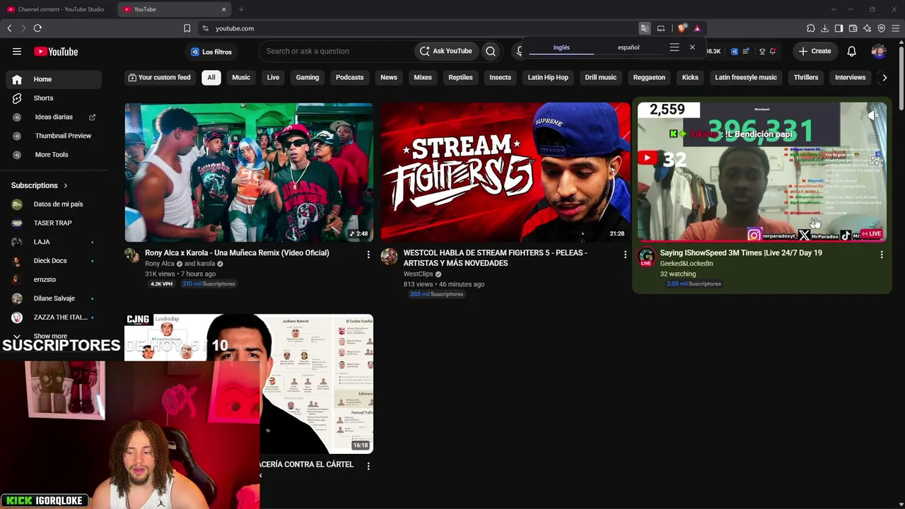Open a new browser tab

pyautogui.click(x=241, y=9)
